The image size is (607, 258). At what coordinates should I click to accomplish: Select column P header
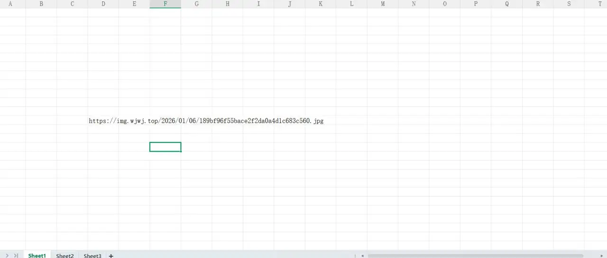(x=476, y=4)
